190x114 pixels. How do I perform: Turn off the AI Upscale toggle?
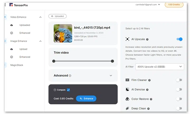(x=179, y=39)
